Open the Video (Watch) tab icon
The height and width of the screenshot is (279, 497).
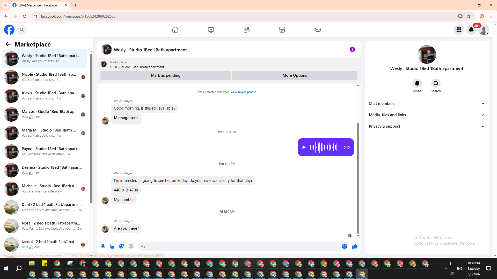211,30
